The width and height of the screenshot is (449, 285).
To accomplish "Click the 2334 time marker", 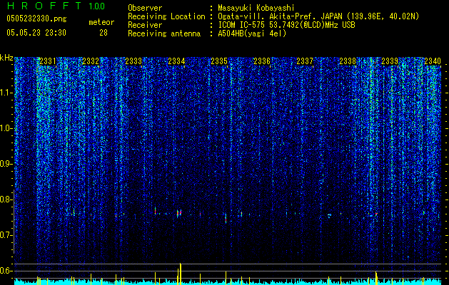I will (x=176, y=61).
